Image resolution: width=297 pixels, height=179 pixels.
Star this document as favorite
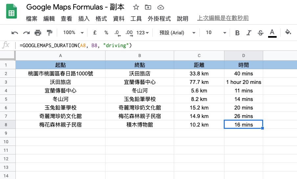pyautogui.click(x=136, y=7)
